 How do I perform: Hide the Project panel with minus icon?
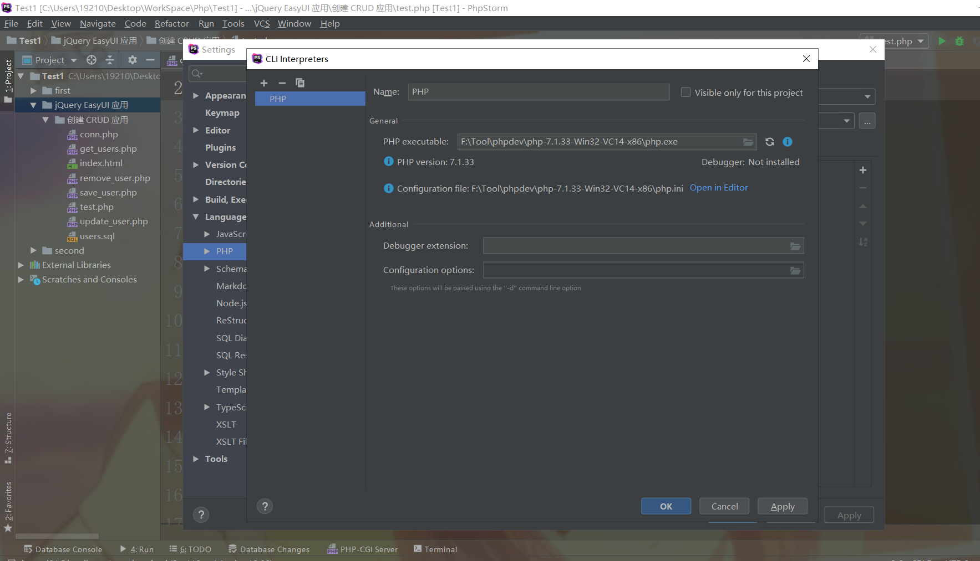[150, 60]
